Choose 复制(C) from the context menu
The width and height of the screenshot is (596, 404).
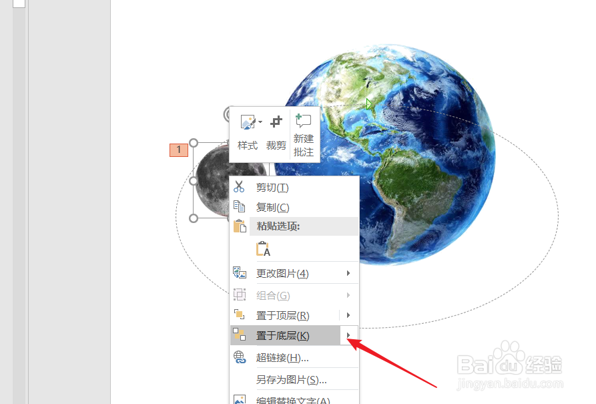(x=294, y=207)
